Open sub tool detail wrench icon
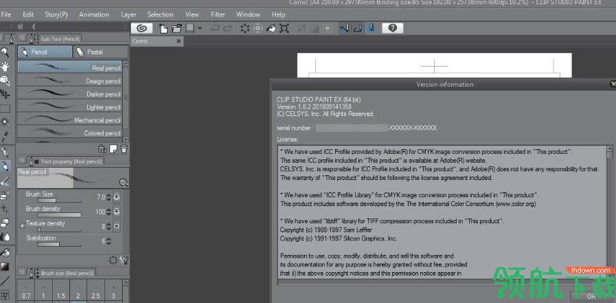The height and width of the screenshot is (303, 616). (x=124, y=260)
